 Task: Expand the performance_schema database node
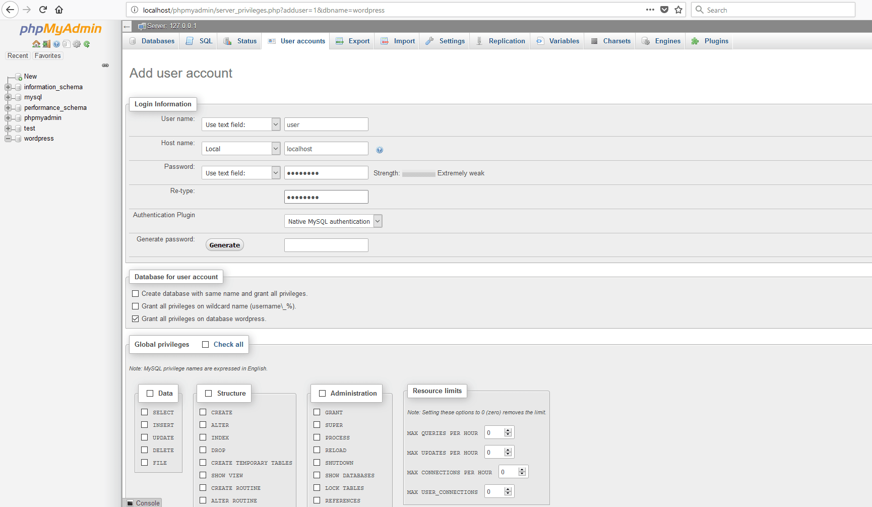coord(8,108)
